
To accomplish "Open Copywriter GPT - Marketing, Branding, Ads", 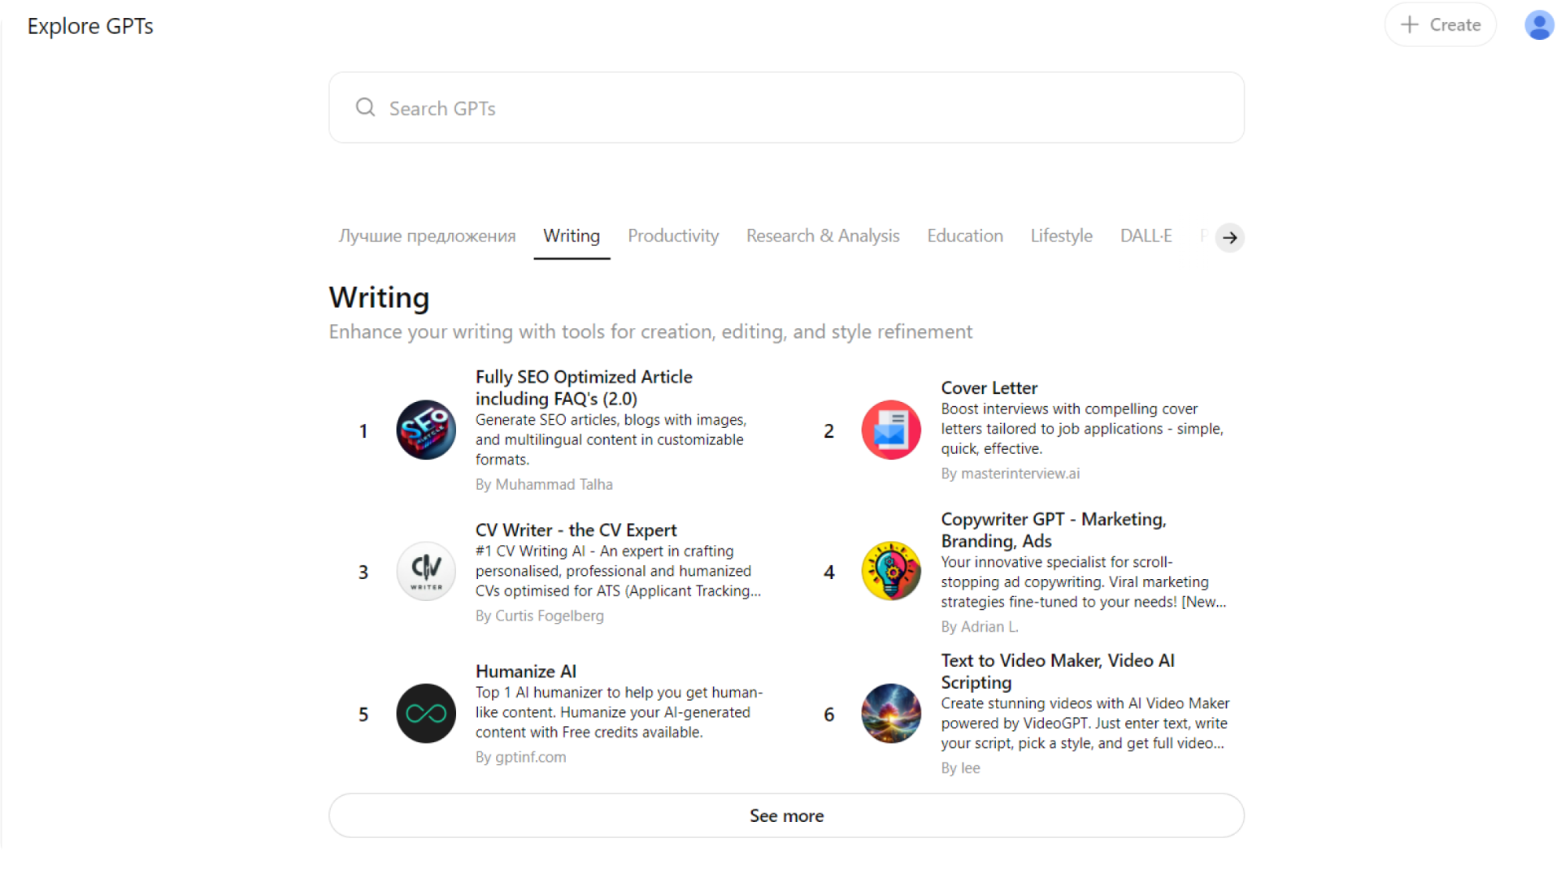I will pos(1053,530).
